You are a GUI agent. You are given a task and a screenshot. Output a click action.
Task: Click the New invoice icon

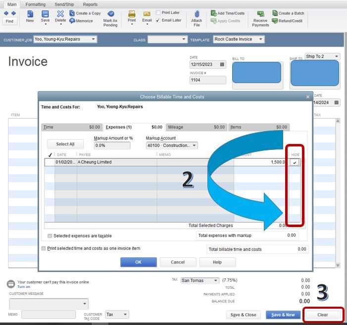click(x=30, y=14)
